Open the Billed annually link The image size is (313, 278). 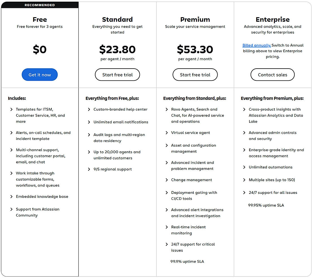[x=257, y=45]
